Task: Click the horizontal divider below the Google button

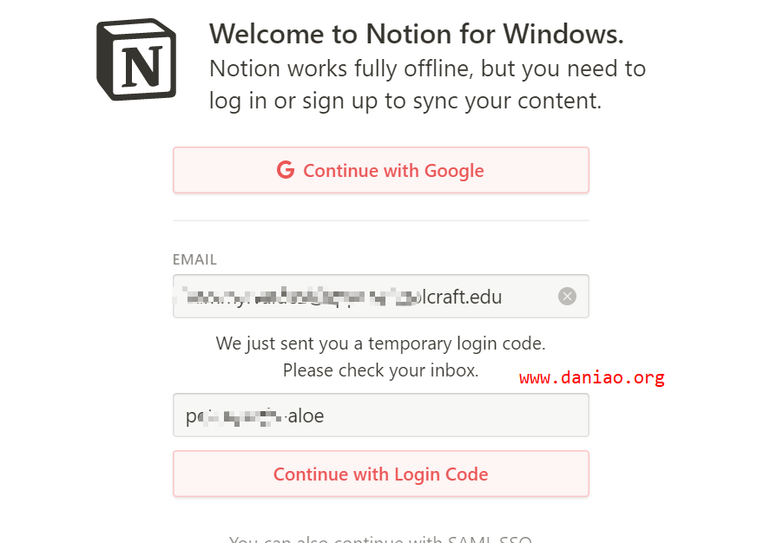Action: click(381, 220)
